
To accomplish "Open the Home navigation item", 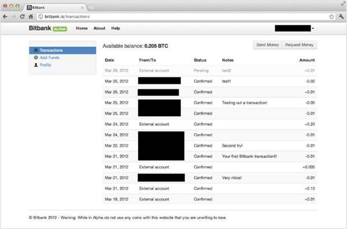I will pos(82,28).
